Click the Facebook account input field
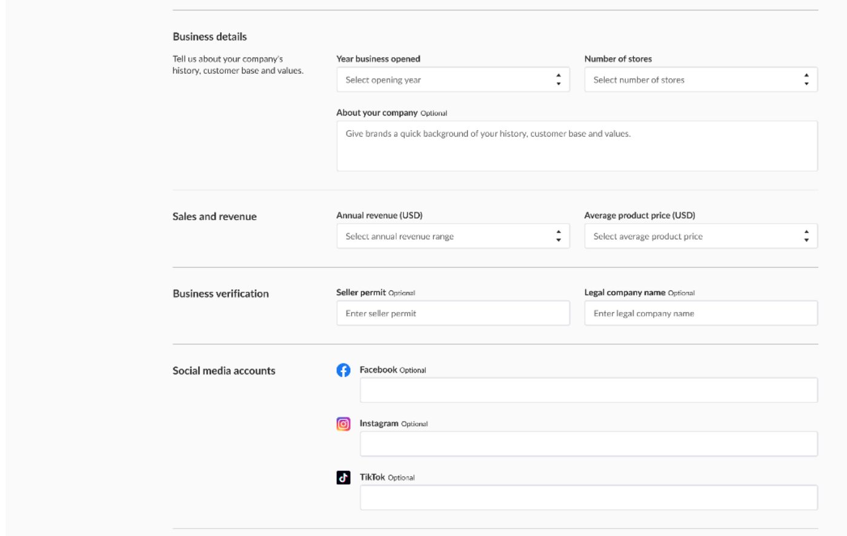Viewport: 847px width, 536px height. click(588, 391)
